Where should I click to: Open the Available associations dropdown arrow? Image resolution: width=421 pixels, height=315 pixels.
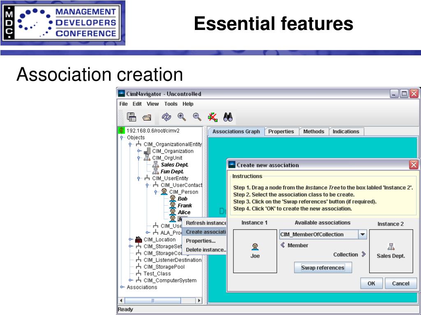pos(363,234)
